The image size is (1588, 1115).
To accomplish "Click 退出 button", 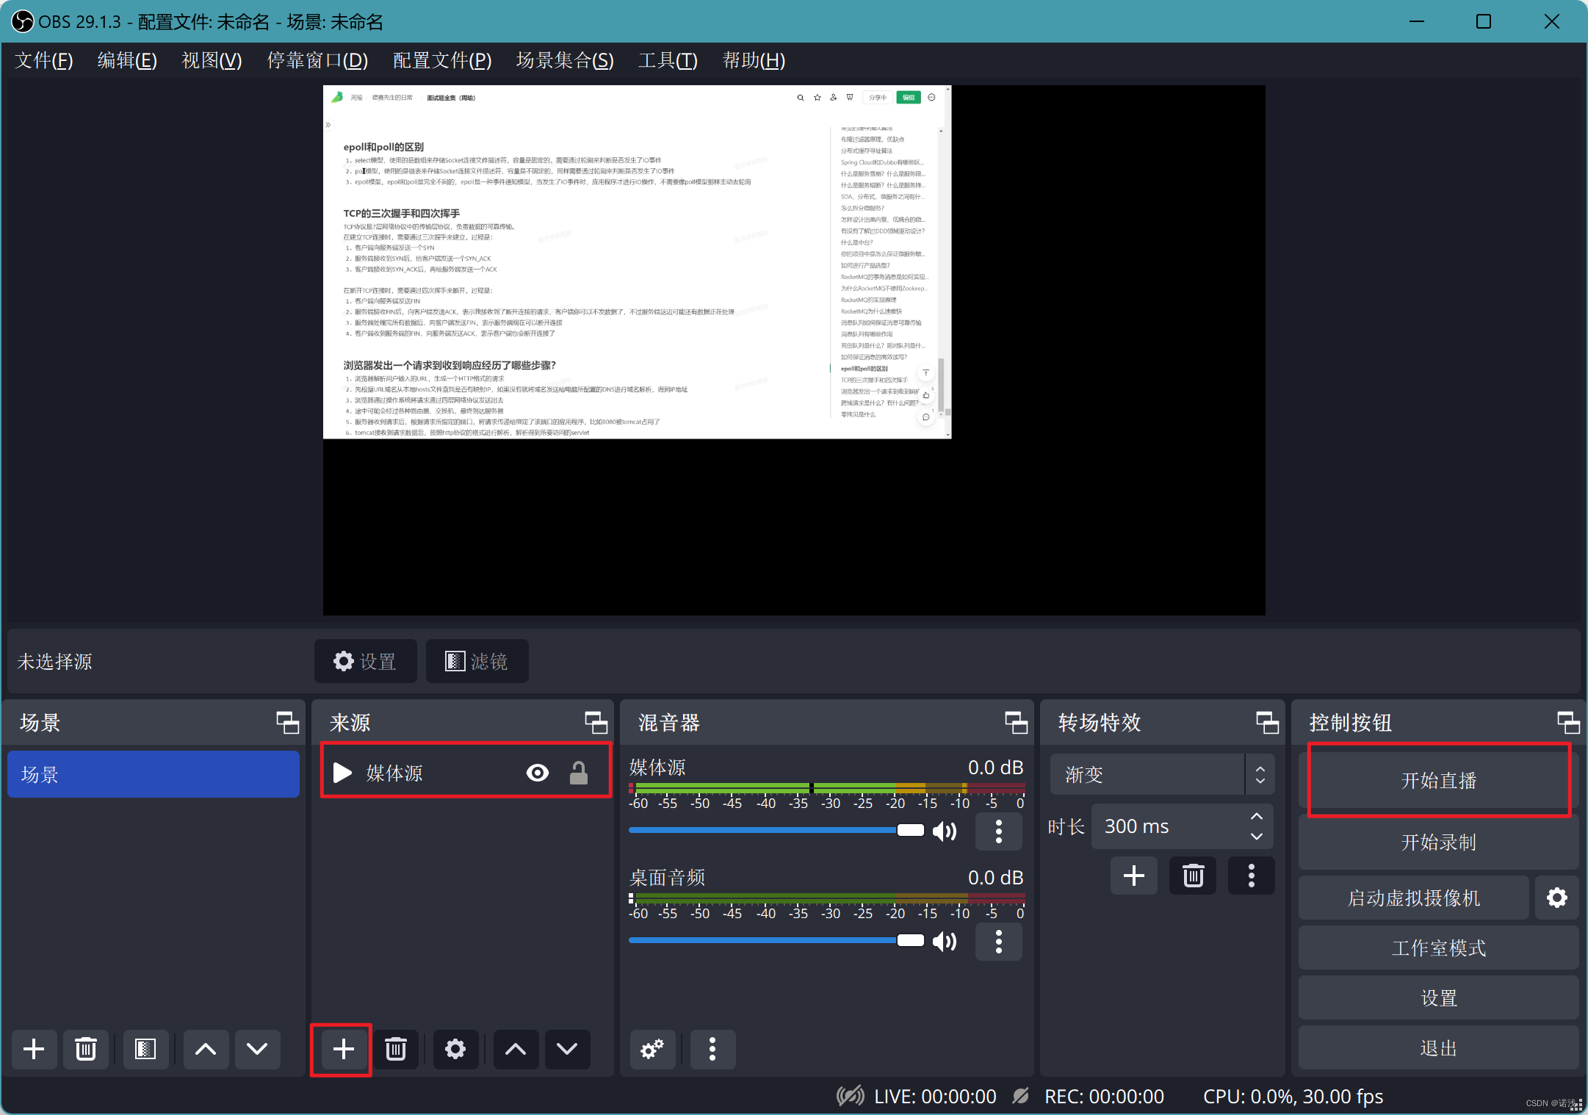I will [1438, 1047].
